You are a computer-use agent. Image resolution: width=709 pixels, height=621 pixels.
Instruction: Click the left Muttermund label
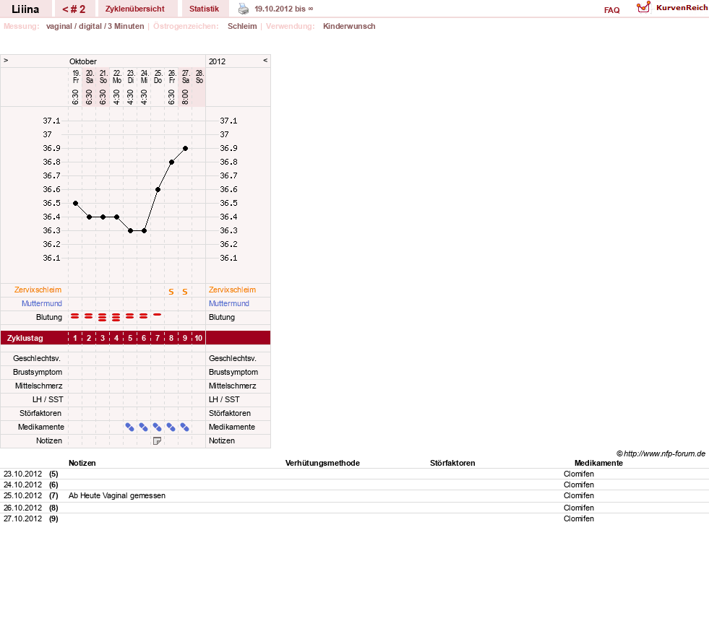point(42,303)
